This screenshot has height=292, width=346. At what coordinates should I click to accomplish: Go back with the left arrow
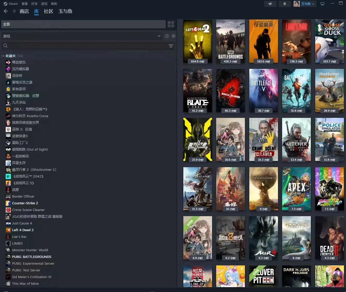6,11
